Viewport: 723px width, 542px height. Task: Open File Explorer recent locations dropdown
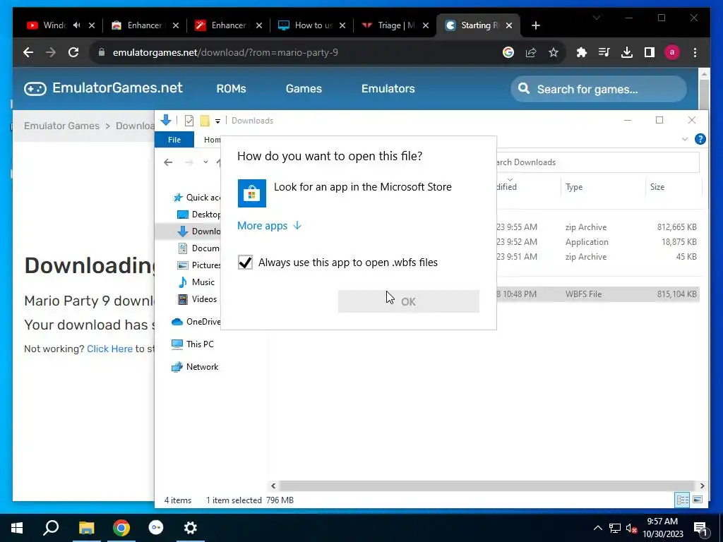tap(205, 162)
